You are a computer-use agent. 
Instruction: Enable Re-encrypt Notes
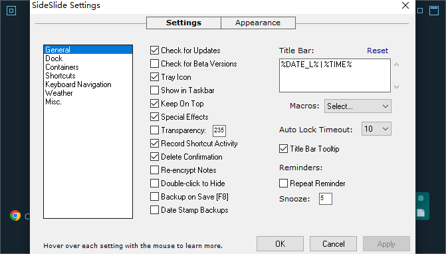(x=154, y=170)
